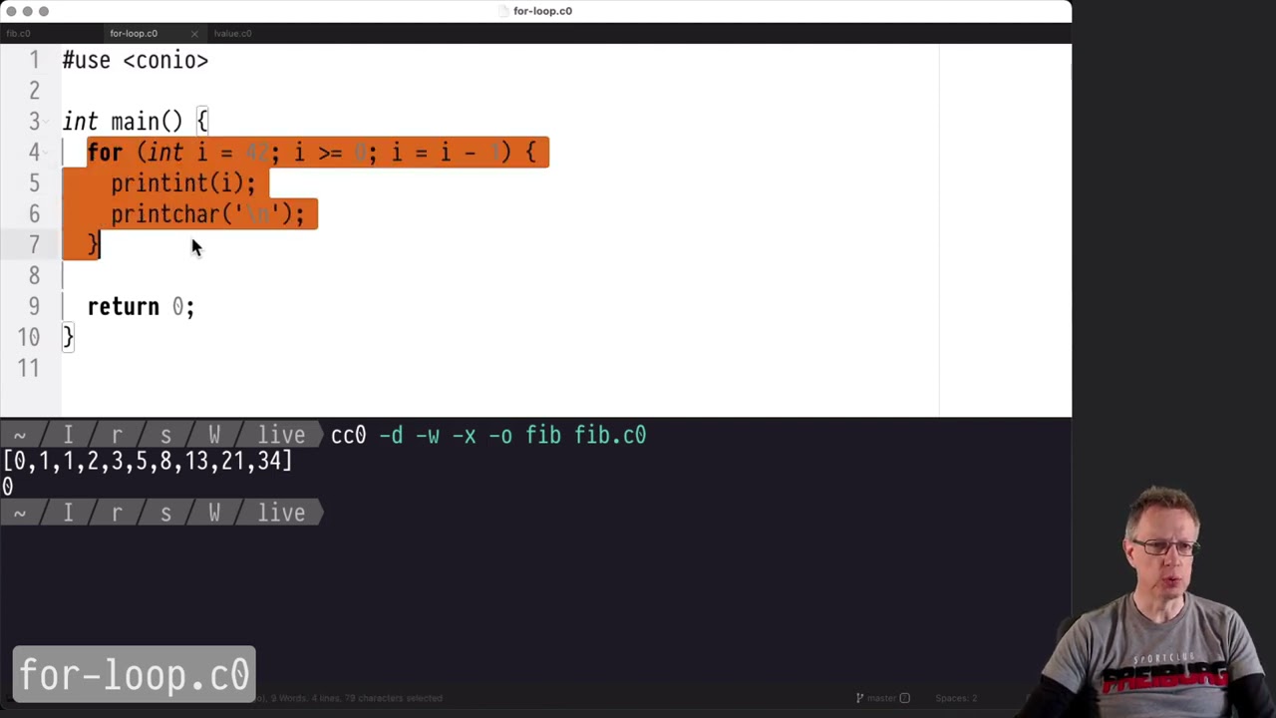Click the badge icon after master

pos(905,698)
